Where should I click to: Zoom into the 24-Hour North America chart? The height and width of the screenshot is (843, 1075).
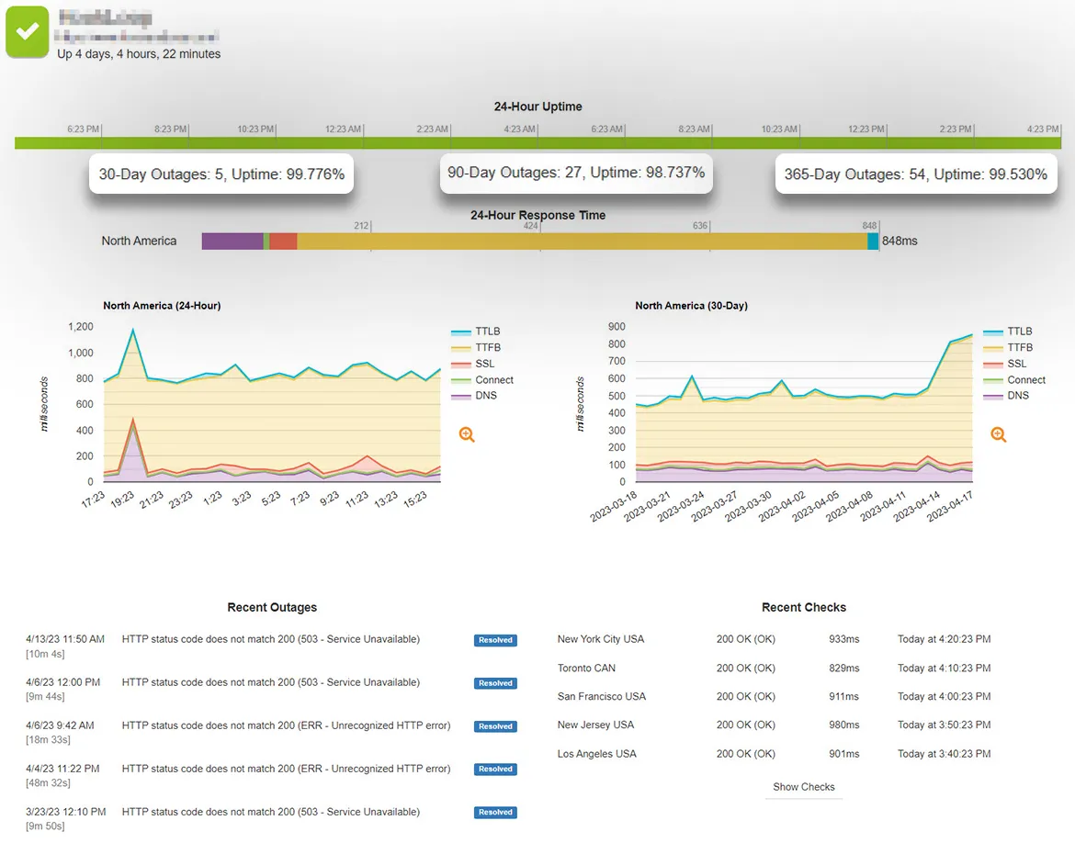(x=467, y=434)
